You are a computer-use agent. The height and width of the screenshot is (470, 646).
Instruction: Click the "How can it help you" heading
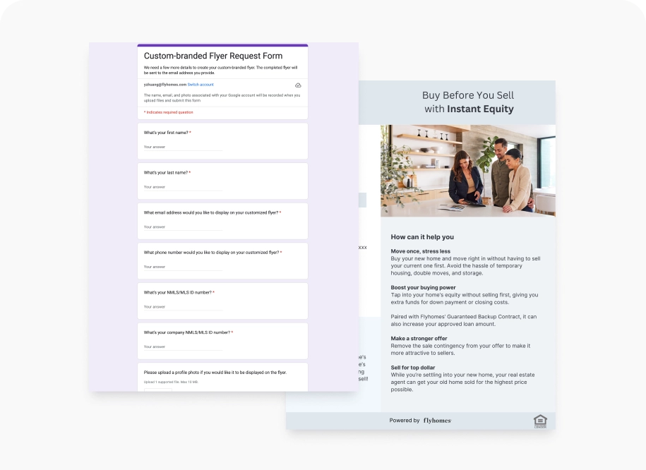(422, 237)
